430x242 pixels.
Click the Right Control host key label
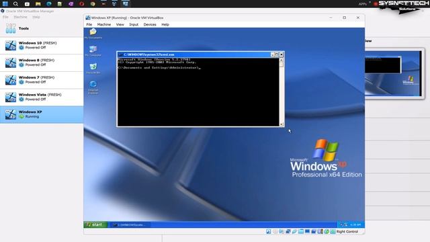[347, 231]
